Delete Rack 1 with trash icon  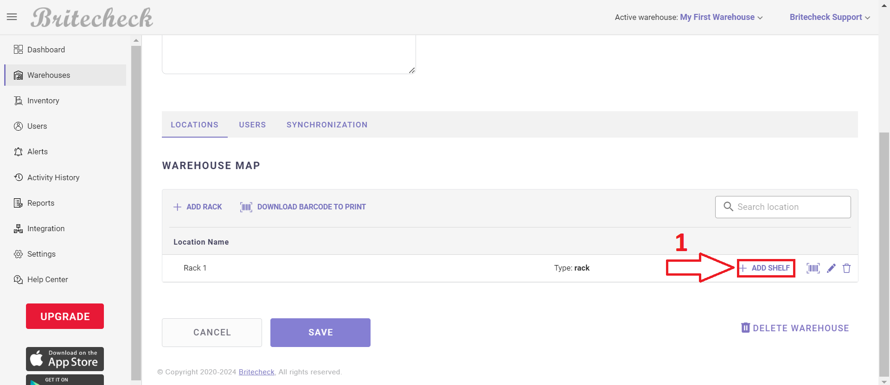coord(846,268)
